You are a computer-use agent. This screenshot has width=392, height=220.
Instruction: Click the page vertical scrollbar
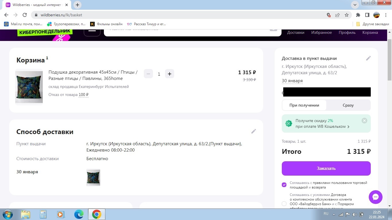coord(389,60)
